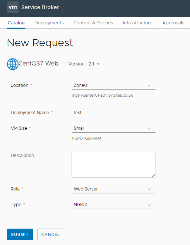The width and height of the screenshot is (190, 245).
Task: Click inside the Description text area
Action: pos(113,165)
